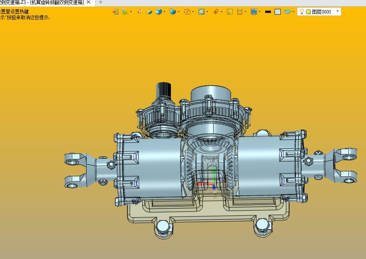Screen dimensions: 366x259
Task: Click the yellow-topped box icon
Action: point(149,12)
